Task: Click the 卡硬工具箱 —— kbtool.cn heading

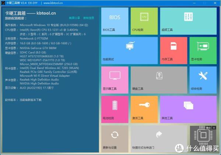Action: 31,13
